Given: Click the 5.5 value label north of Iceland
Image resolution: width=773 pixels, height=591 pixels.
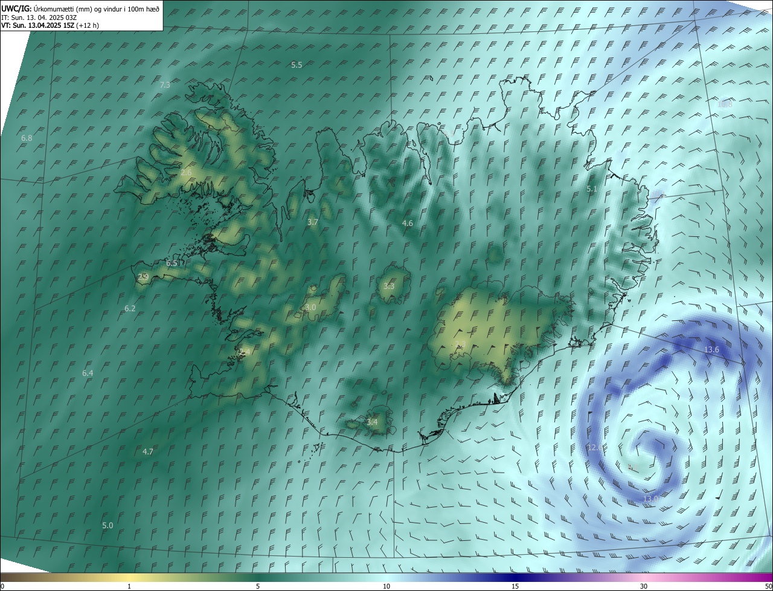Looking at the screenshot, I should 297,65.
